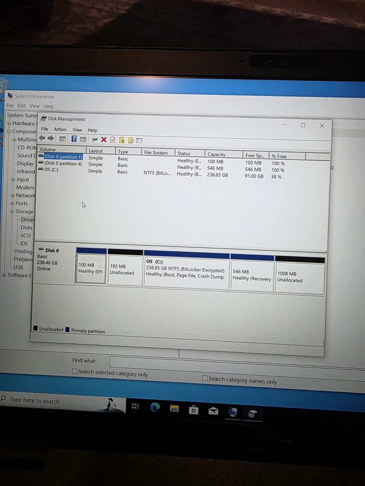Viewport: 365px width, 486px height.
Task: Expand Software Environment tree node
Action: coord(4,275)
